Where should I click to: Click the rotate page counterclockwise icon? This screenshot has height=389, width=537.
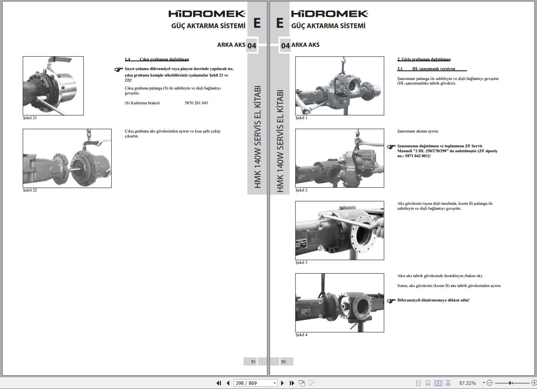coord(302,383)
